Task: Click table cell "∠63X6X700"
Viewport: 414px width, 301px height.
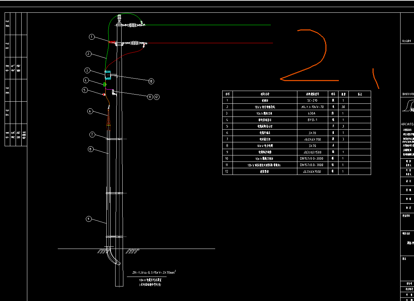Action: point(312,139)
